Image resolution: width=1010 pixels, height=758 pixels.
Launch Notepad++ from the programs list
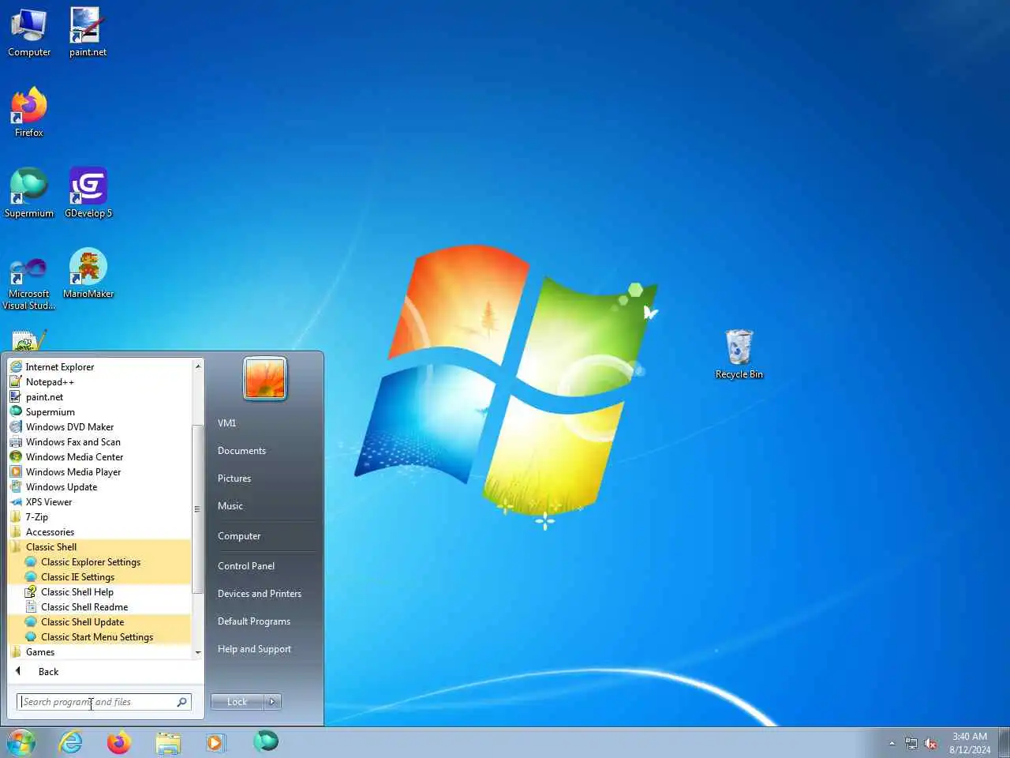tap(99, 381)
